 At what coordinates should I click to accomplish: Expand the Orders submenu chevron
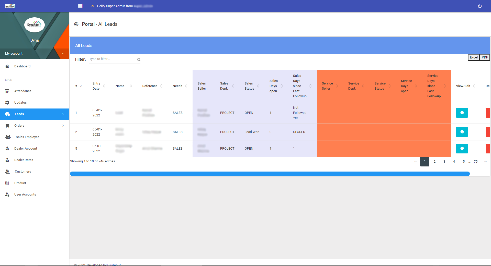coord(63,126)
